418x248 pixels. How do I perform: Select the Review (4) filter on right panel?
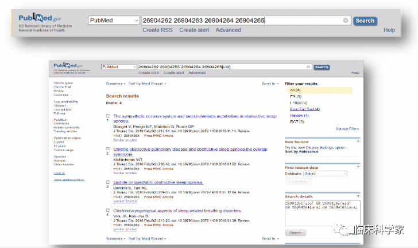point(299,116)
